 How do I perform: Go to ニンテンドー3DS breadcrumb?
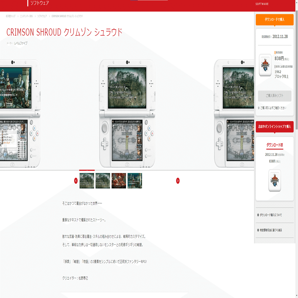pos(26,16)
